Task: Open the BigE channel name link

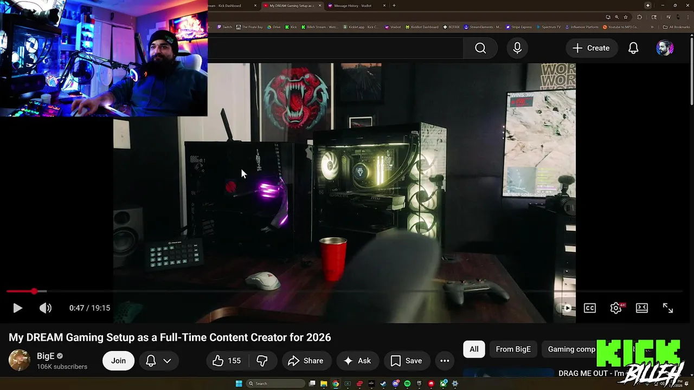Action: tap(46, 356)
